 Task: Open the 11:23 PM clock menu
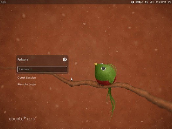(x=161, y=2)
